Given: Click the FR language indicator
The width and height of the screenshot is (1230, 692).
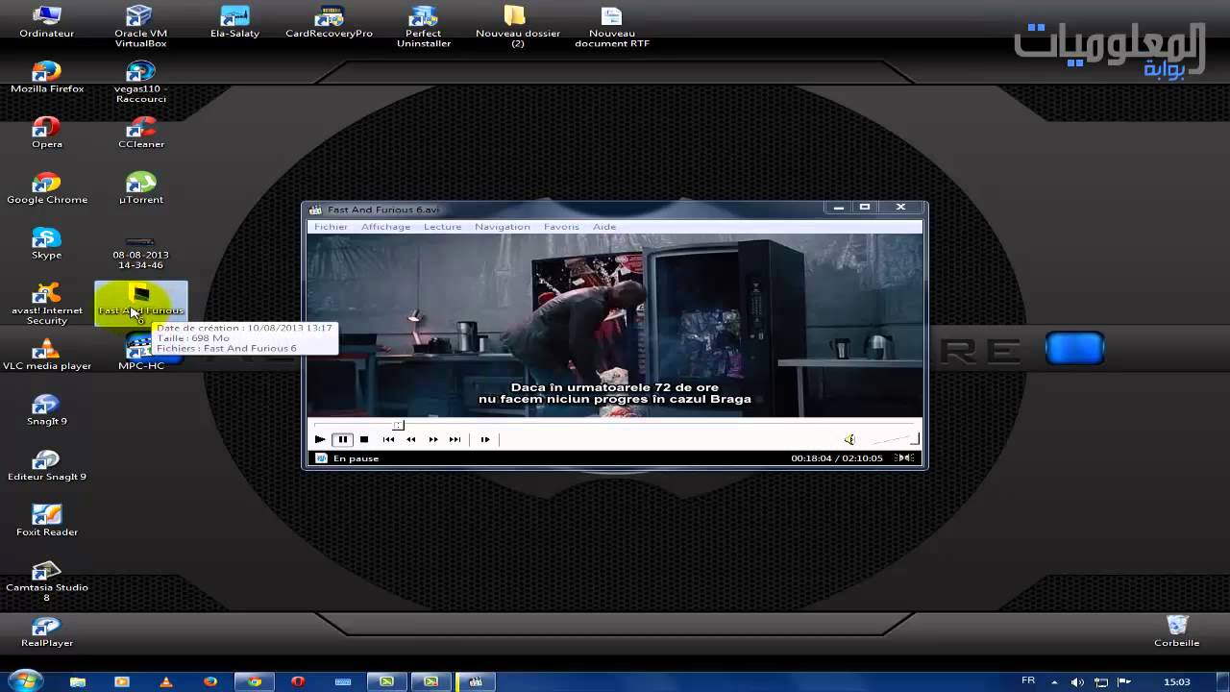Looking at the screenshot, I should [1028, 680].
